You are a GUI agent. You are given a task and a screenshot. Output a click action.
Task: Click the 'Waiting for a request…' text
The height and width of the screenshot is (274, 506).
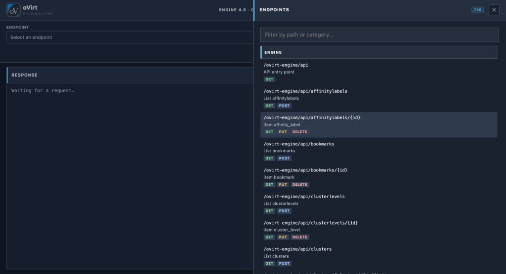pyautogui.click(x=43, y=91)
